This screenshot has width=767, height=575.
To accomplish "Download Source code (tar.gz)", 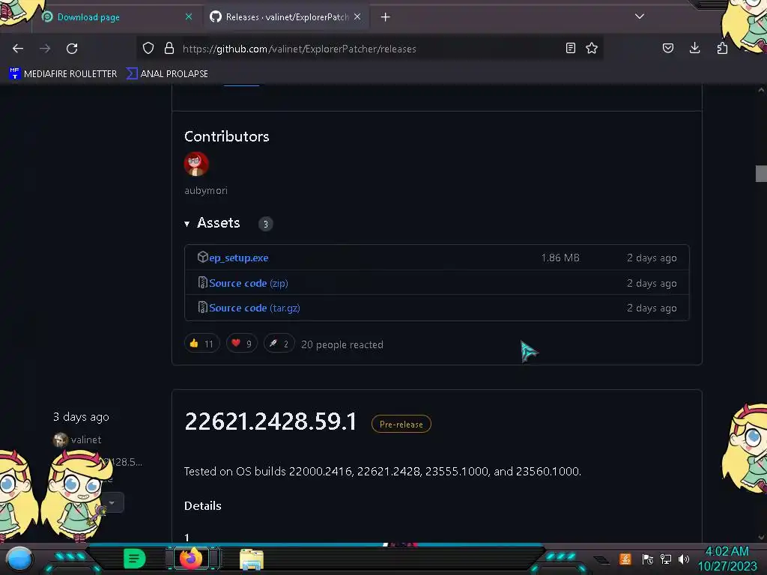I will pos(255,308).
